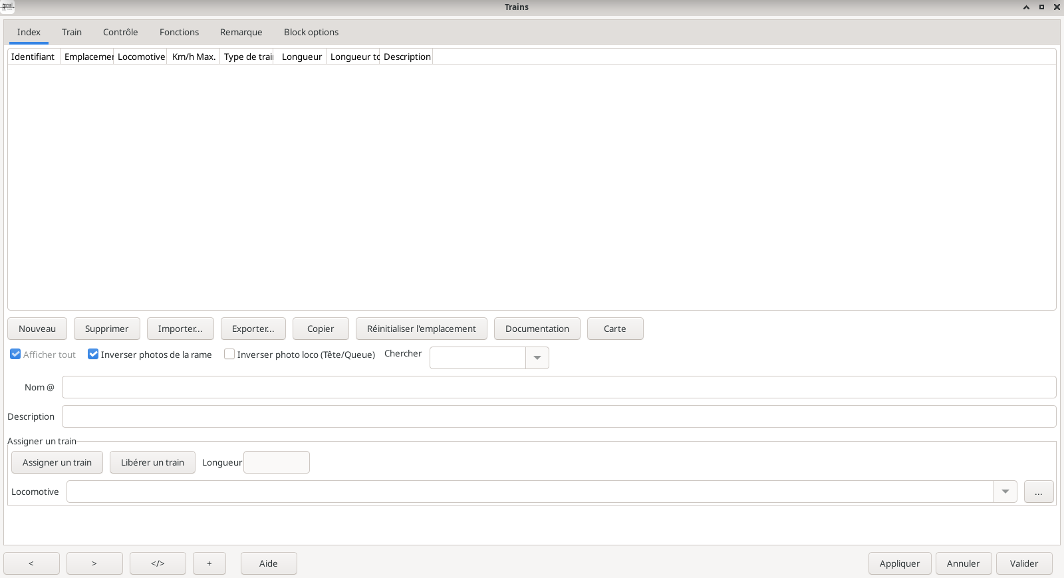Click the Nouveau button

pos(37,329)
